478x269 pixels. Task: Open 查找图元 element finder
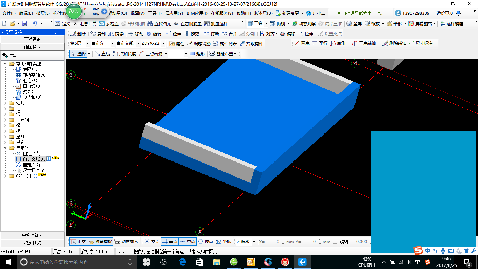(x=159, y=23)
